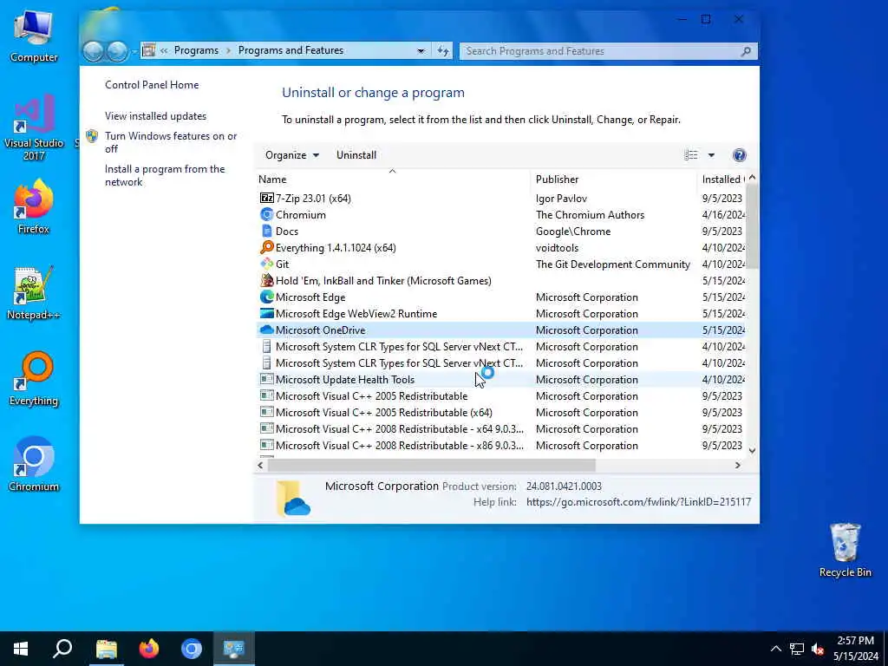Sort by the Installed On column header

point(722,179)
